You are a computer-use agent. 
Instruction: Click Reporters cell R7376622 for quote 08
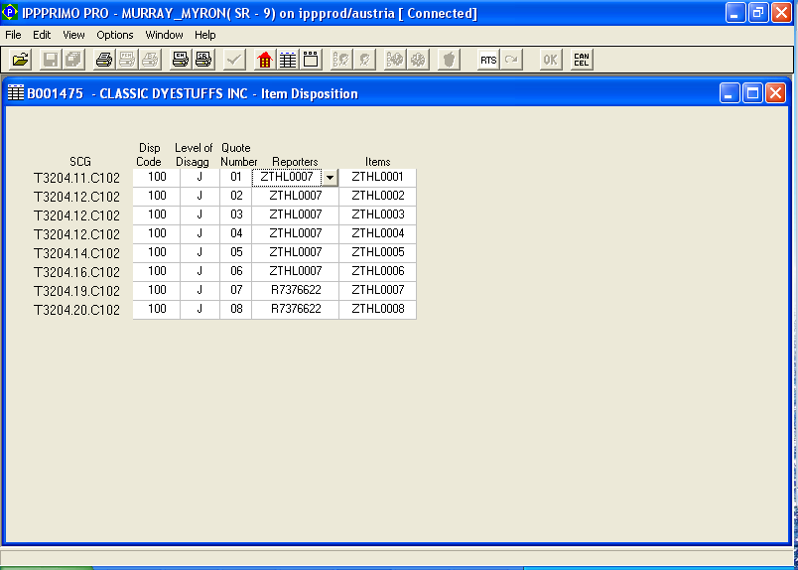click(x=295, y=309)
